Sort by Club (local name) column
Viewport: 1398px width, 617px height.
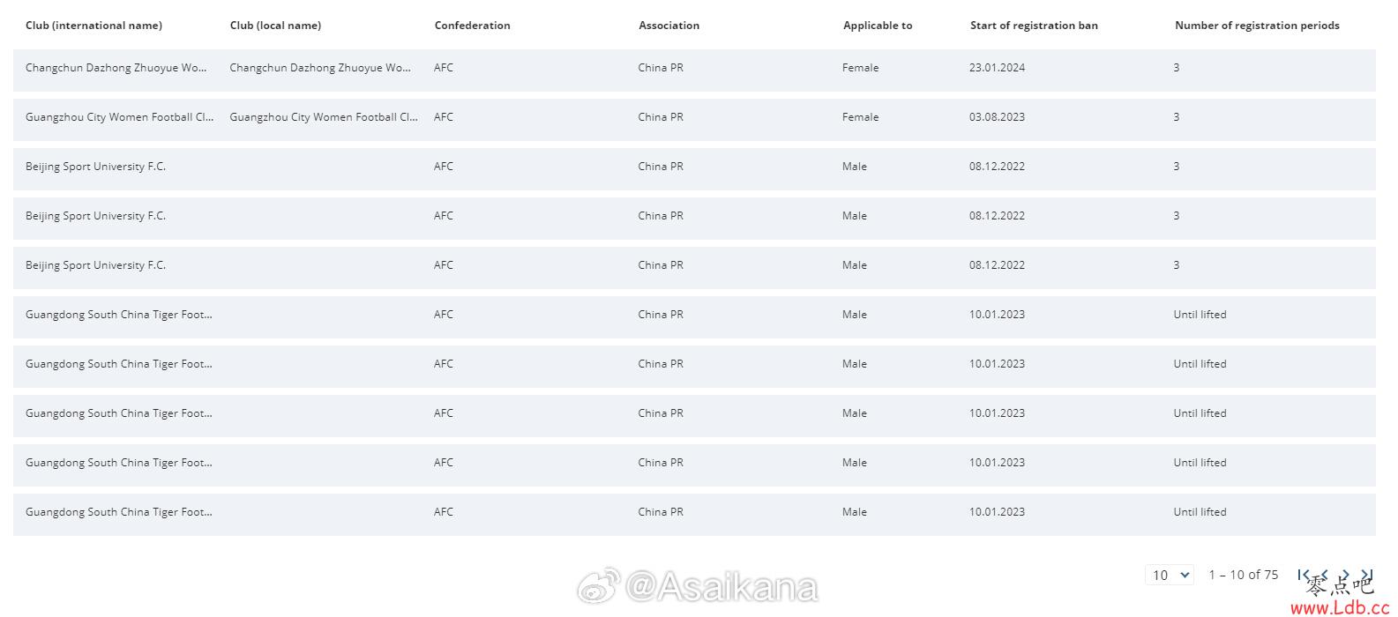tap(275, 26)
